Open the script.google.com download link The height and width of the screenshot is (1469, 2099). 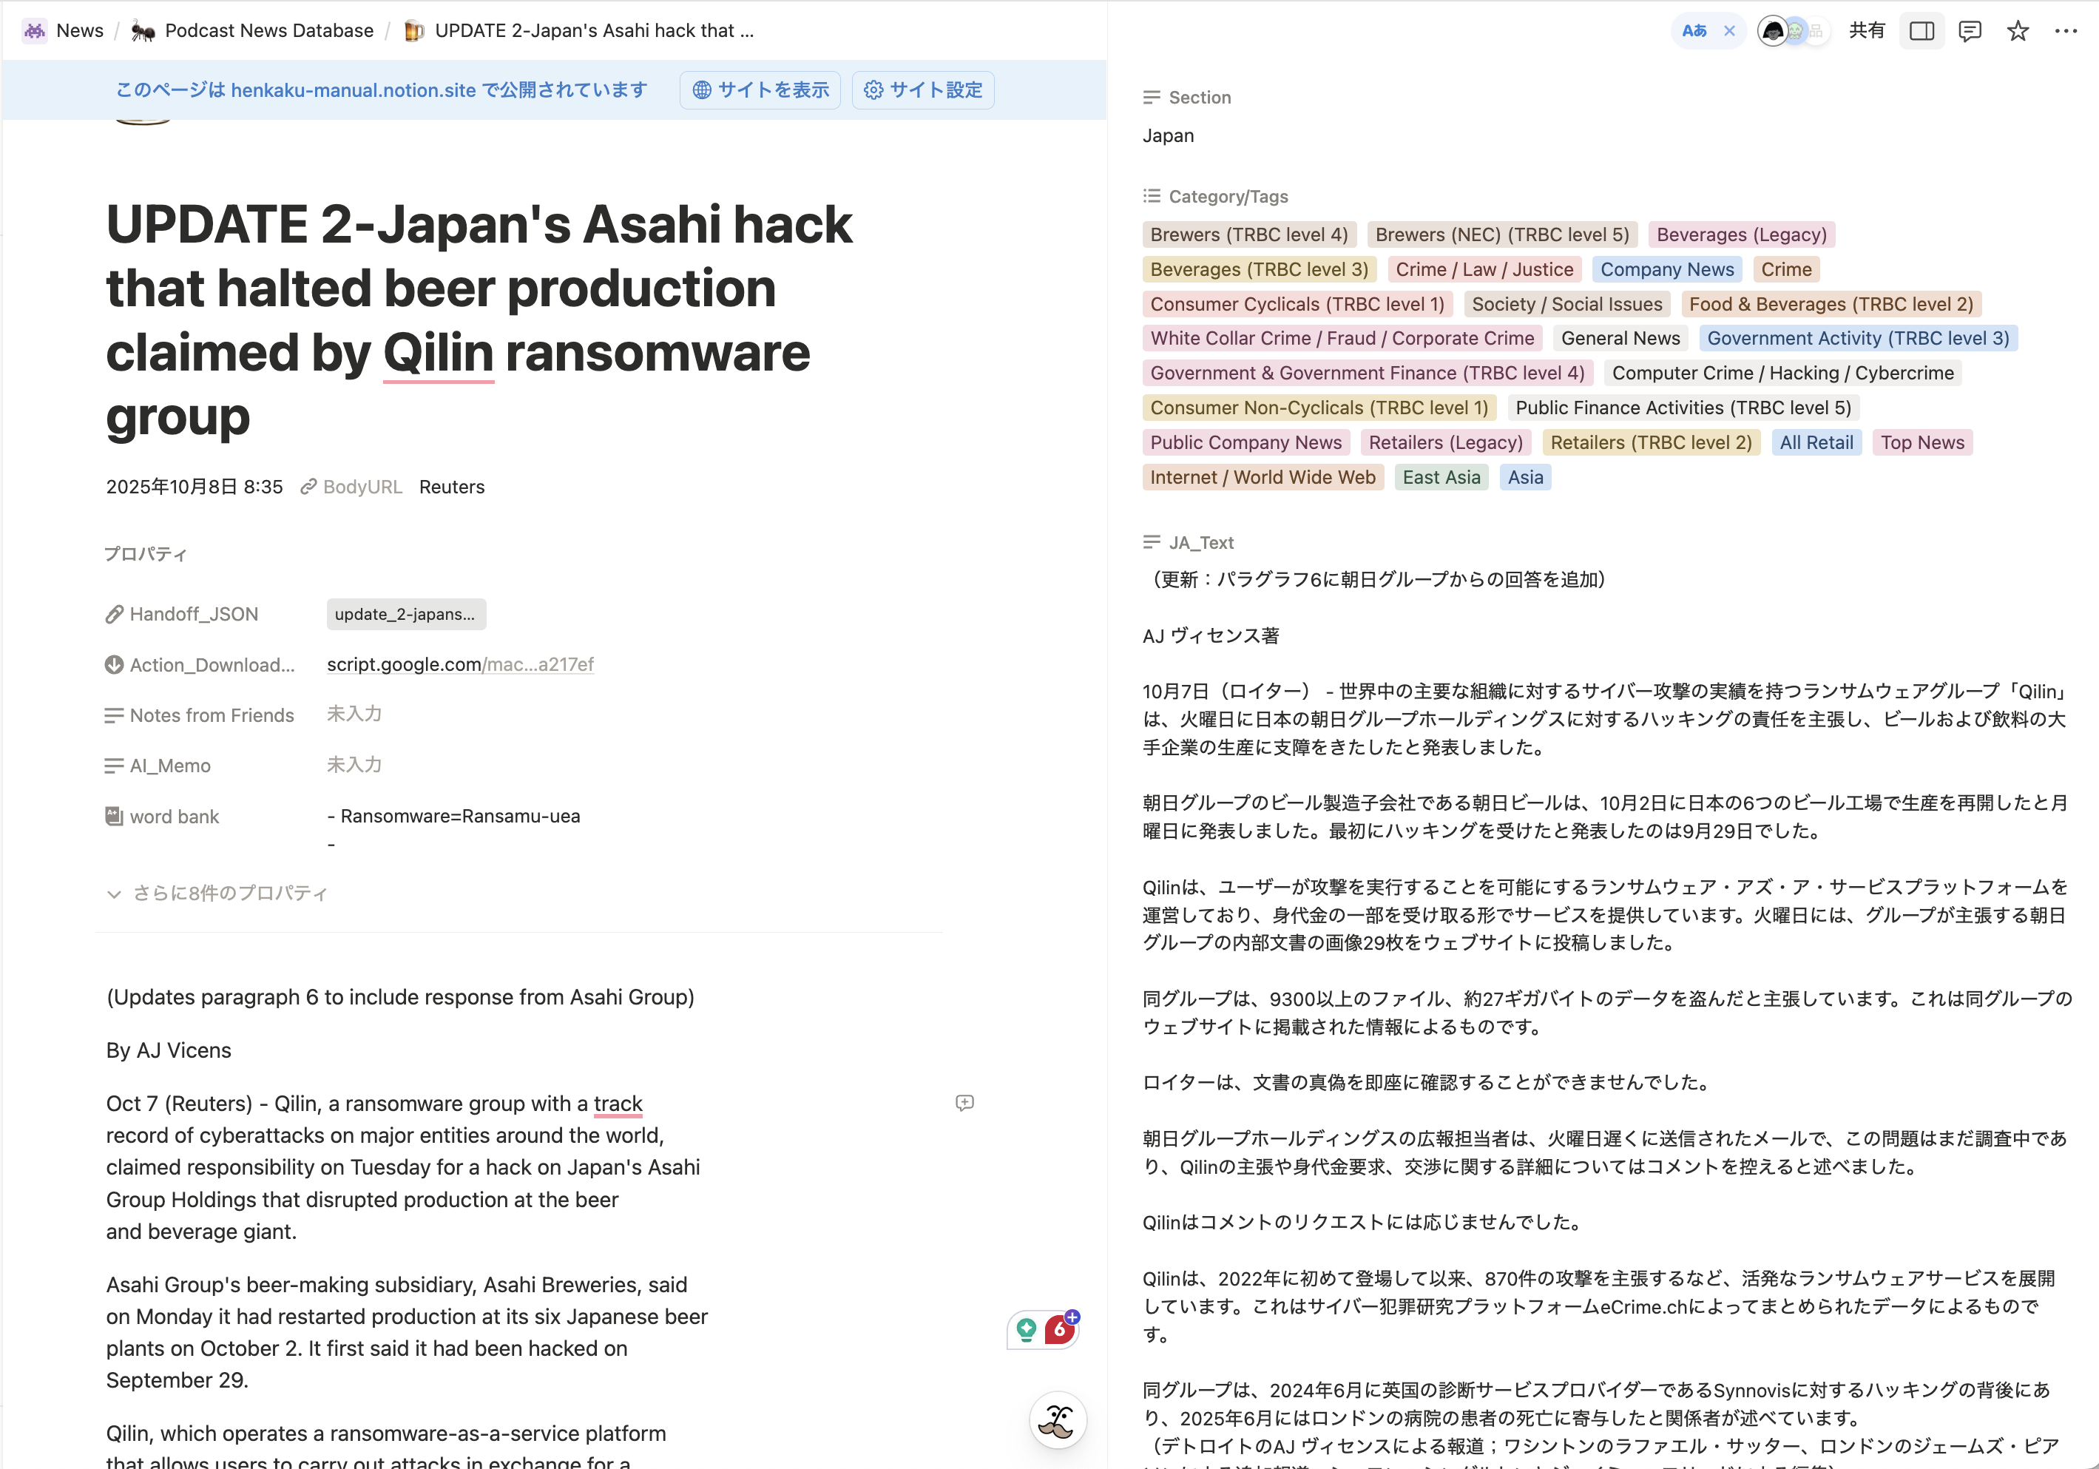point(460,664)
